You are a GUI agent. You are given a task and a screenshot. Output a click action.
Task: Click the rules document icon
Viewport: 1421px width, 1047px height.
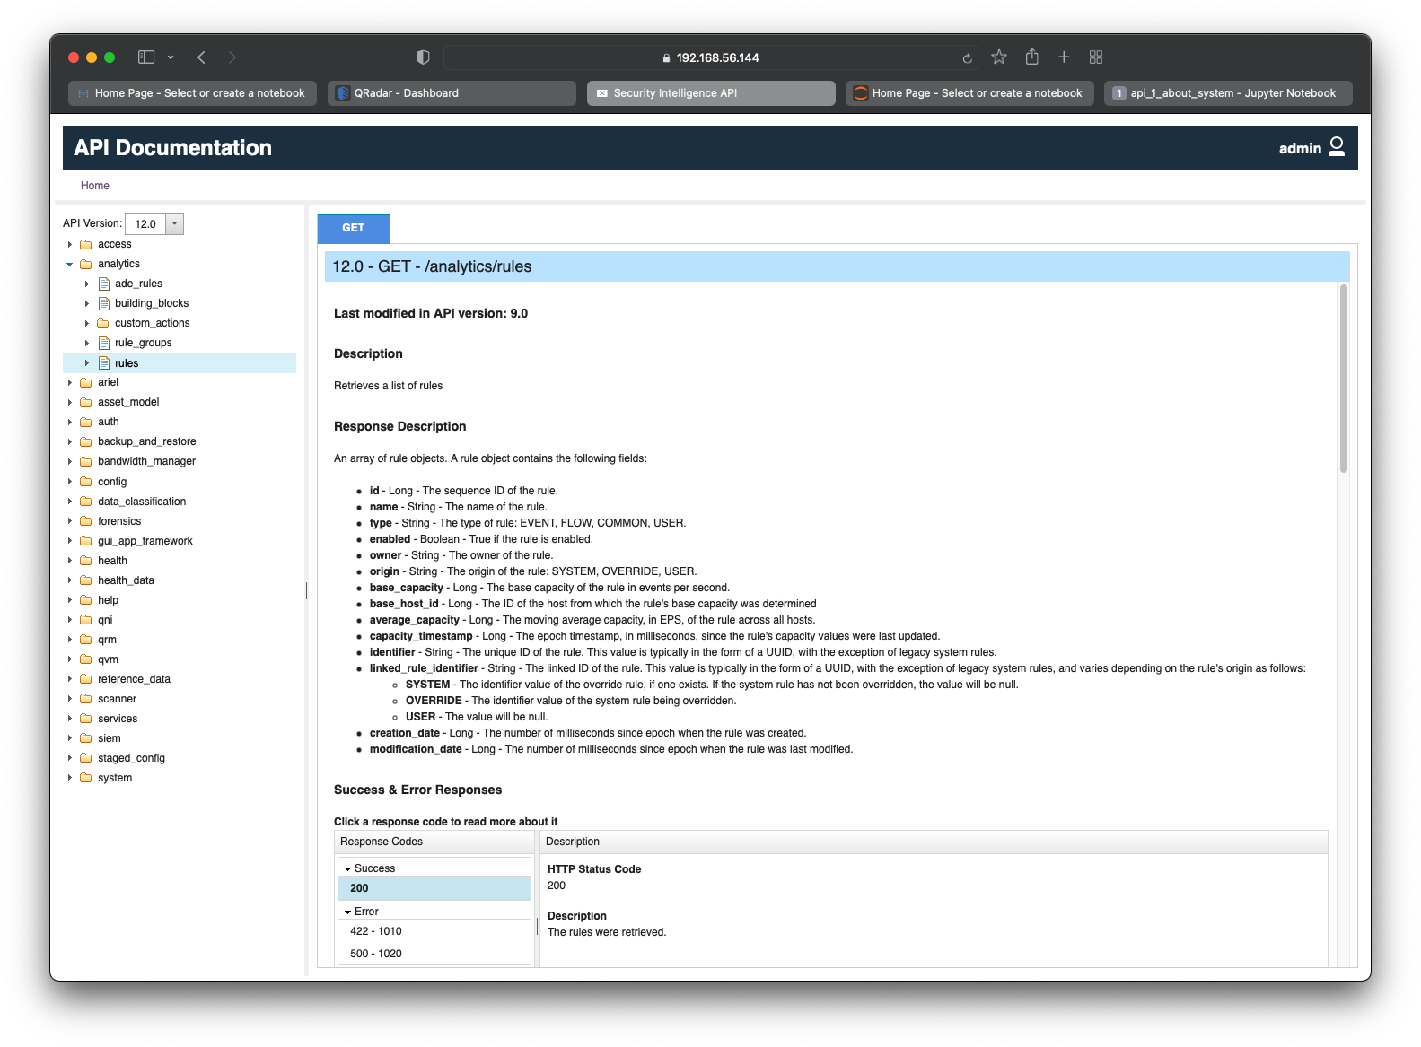coord(104,363)
